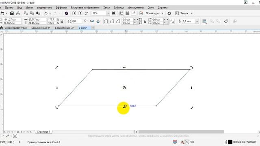Switch to the 3-dars document tab
This screenshot has width=260, height=146.
click(83, 28)
